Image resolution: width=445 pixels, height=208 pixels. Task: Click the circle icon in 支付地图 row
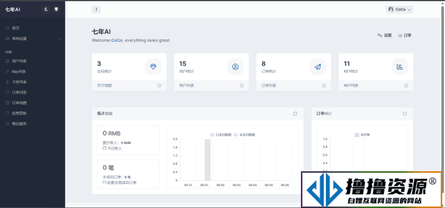point(160,86)
